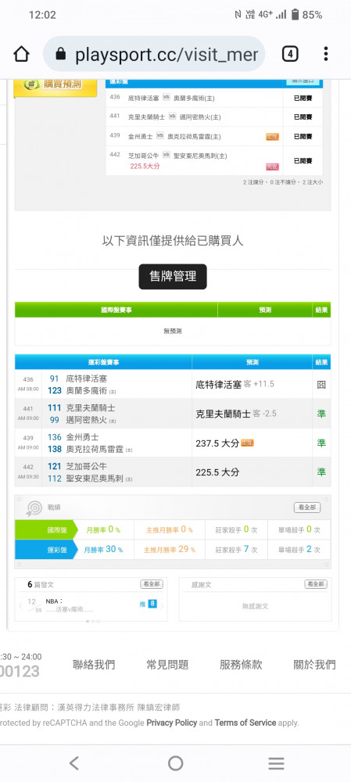Open the tab switcher showing 4 tabs
Image resolution: width=351 pixels, height=782 pixels.
click(290, 54)
